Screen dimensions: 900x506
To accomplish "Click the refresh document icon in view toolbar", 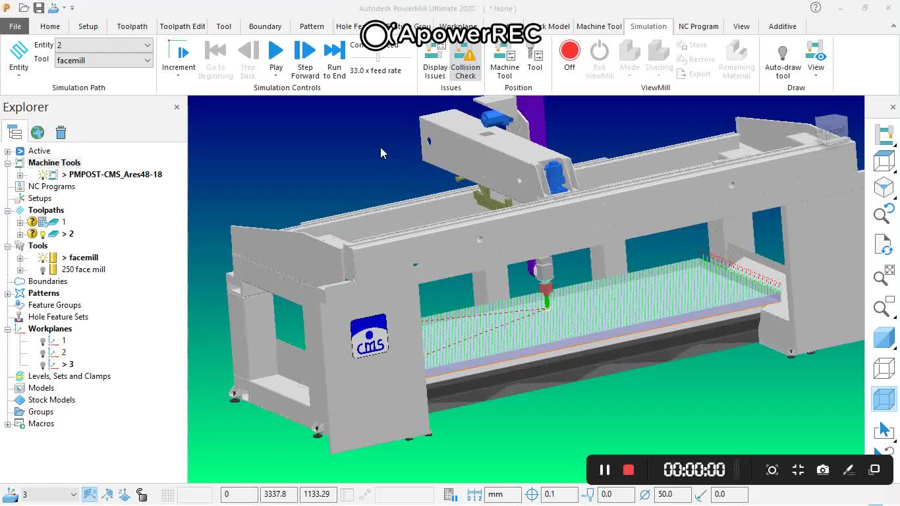I will click(883, 245).
